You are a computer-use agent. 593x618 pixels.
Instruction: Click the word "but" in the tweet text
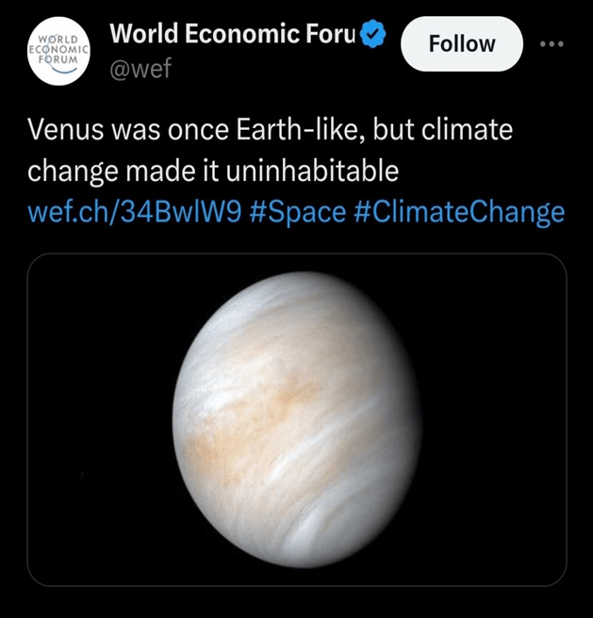[x=391, y=130]
